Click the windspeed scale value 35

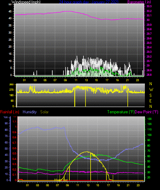[x=10, y=25]
